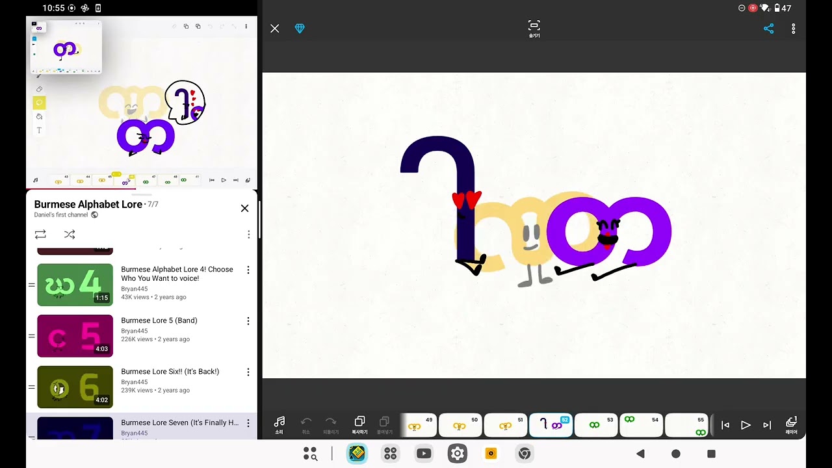Open options for Burmese Lore 5 (Band)

pyautogui.click(x=248, y=321)
